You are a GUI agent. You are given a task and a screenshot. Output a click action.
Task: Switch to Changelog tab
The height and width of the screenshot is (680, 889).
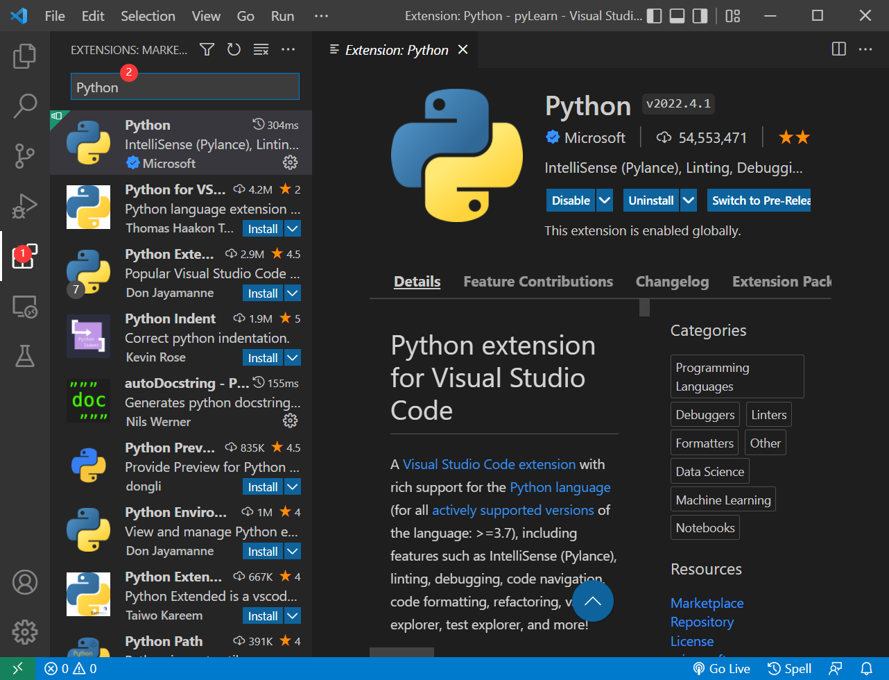pyautogui.click(x=672, y=282)
